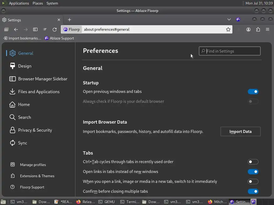Switch to Mitch... Firefox taskbar window
The width and height of the screenshot is (274, 205).
click(217, 202)
